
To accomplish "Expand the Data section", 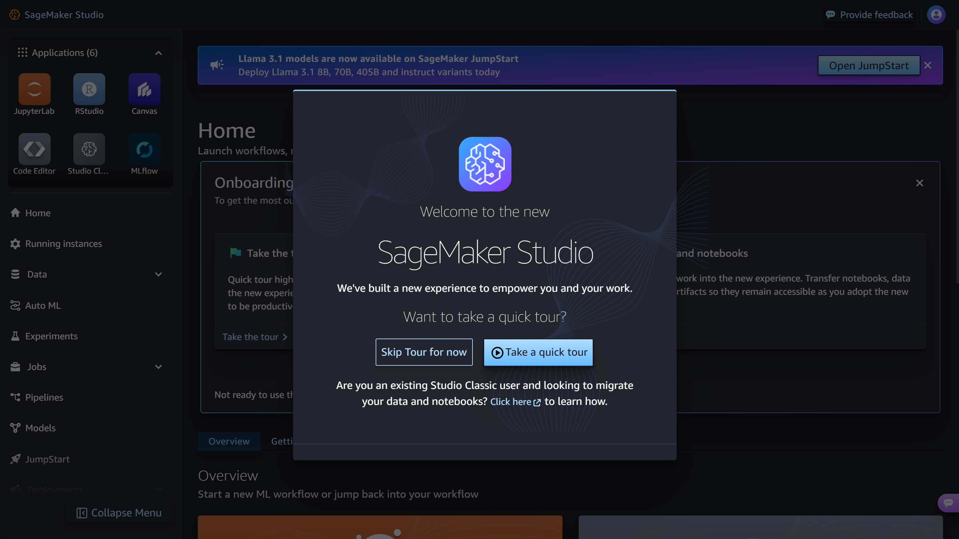I will 158,274.
